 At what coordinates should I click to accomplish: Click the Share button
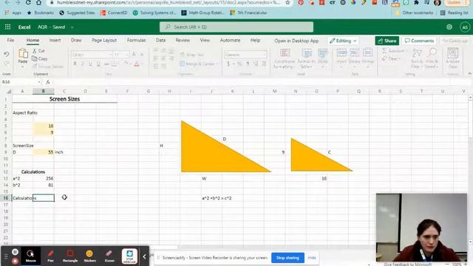tap(387, 41)
